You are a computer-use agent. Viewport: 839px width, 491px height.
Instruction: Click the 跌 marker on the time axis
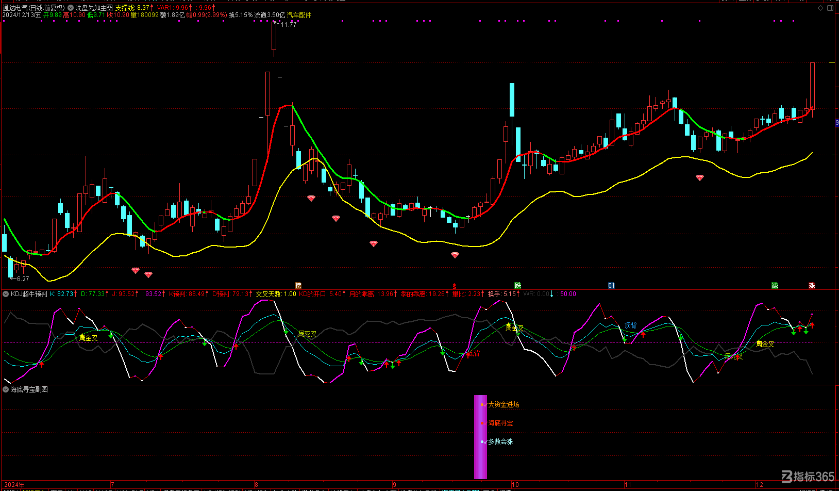tap(517, 285)
